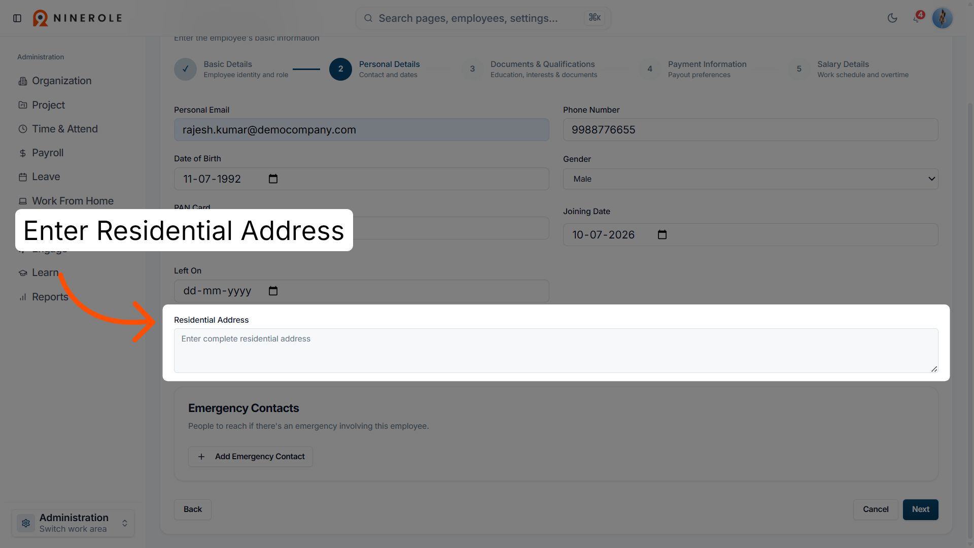Click the Phone Number field
Image resolution: width=974 pixels, height=548 pixels.
point(750,130)
